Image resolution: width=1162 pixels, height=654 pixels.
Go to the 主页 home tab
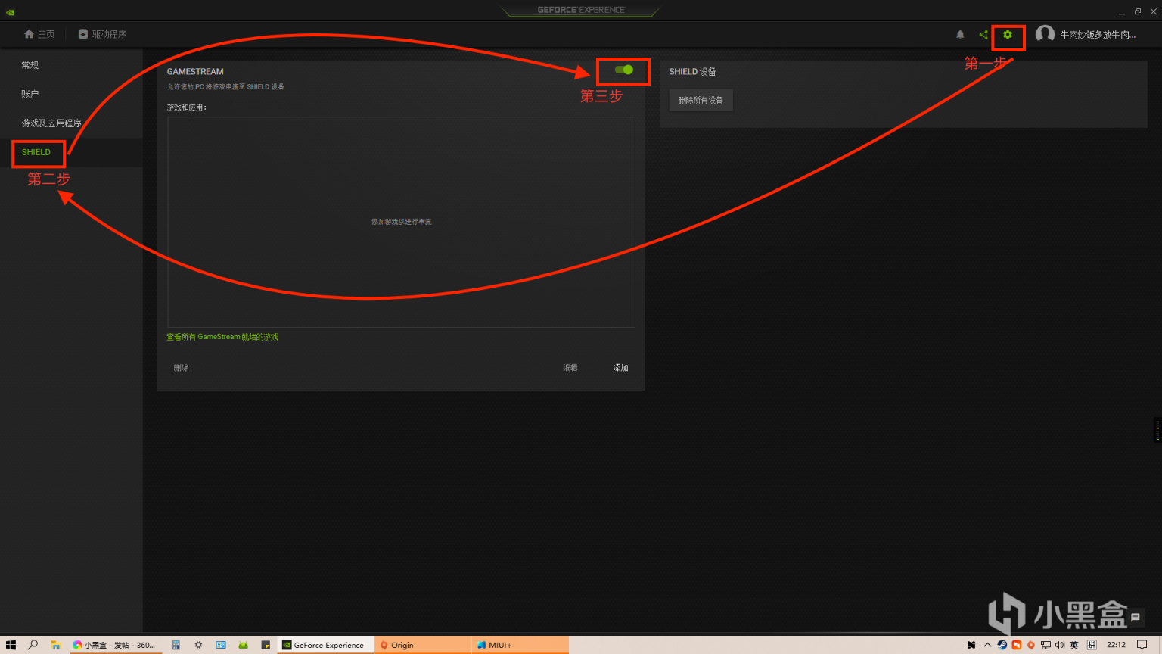tap(39, 34)
